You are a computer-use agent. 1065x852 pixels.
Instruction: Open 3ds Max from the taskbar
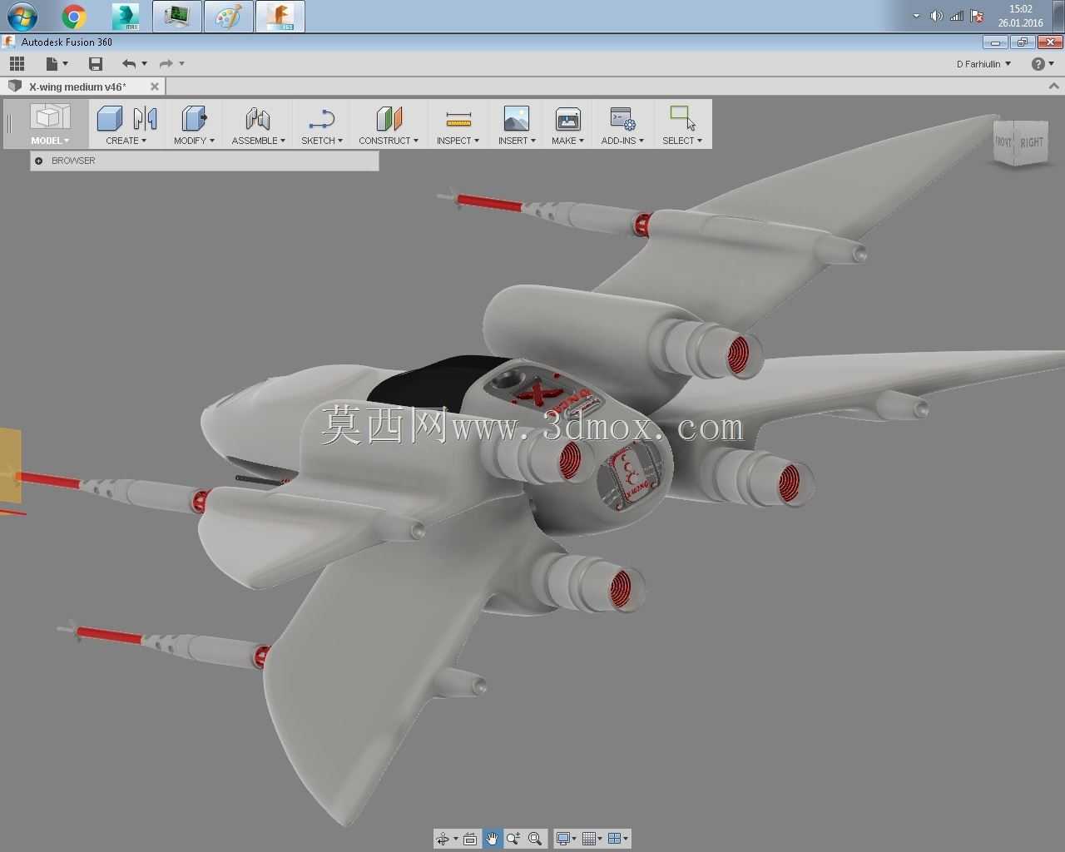click(x=126, y=16)
